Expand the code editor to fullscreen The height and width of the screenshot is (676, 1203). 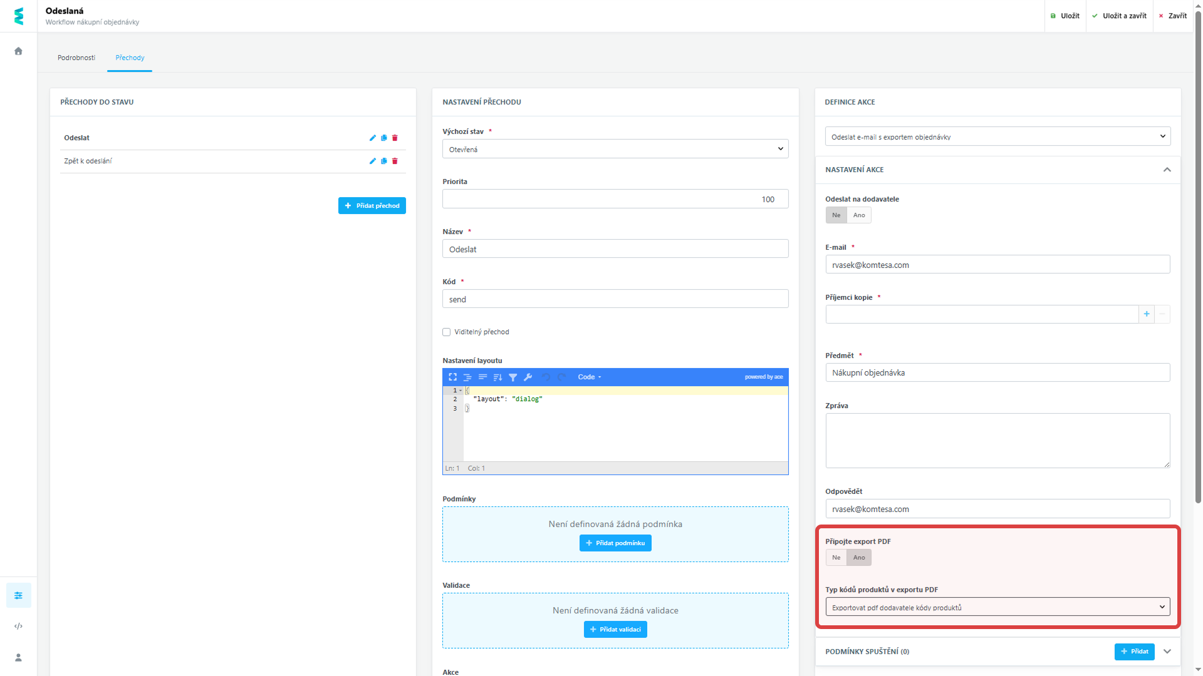452,377
